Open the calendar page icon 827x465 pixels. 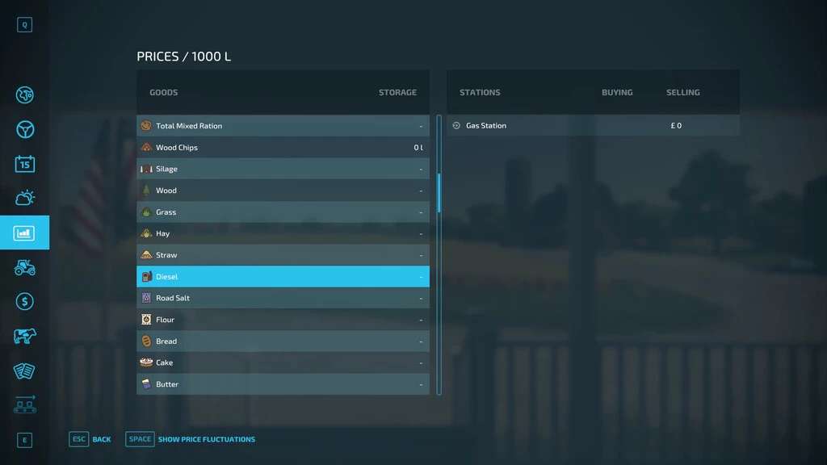point(24,164)
